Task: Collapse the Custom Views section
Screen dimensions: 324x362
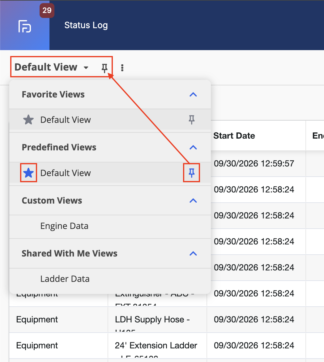Action: (x=193, y=200)
